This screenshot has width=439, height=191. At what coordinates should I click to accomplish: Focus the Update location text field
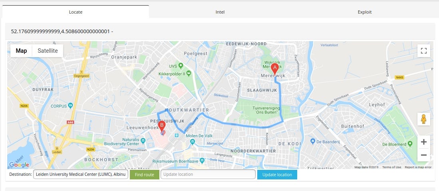(x=208, y=175)
